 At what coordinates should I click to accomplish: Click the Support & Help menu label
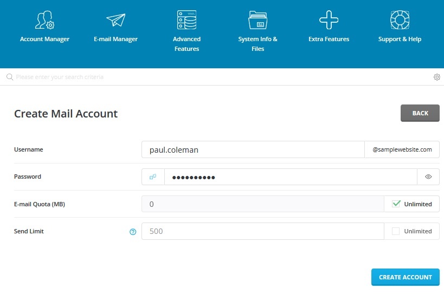point(400,39)
